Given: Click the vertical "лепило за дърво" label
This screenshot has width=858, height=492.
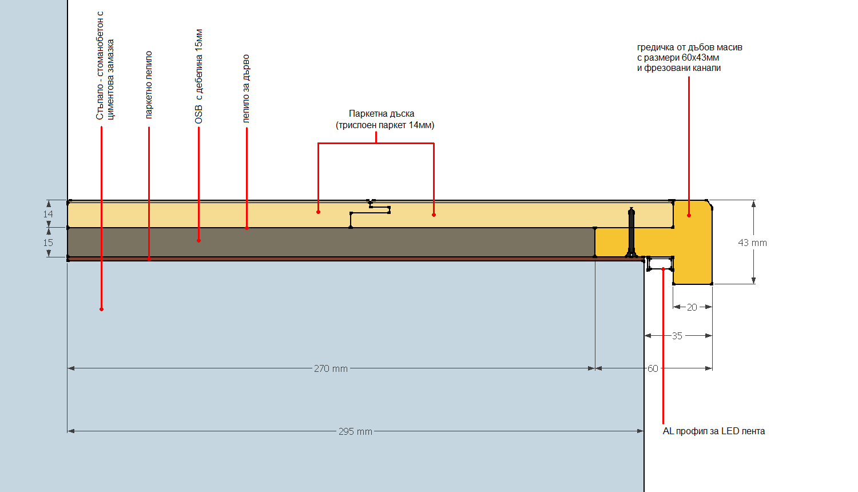Looking at the screenshot, I should (246, 89).
